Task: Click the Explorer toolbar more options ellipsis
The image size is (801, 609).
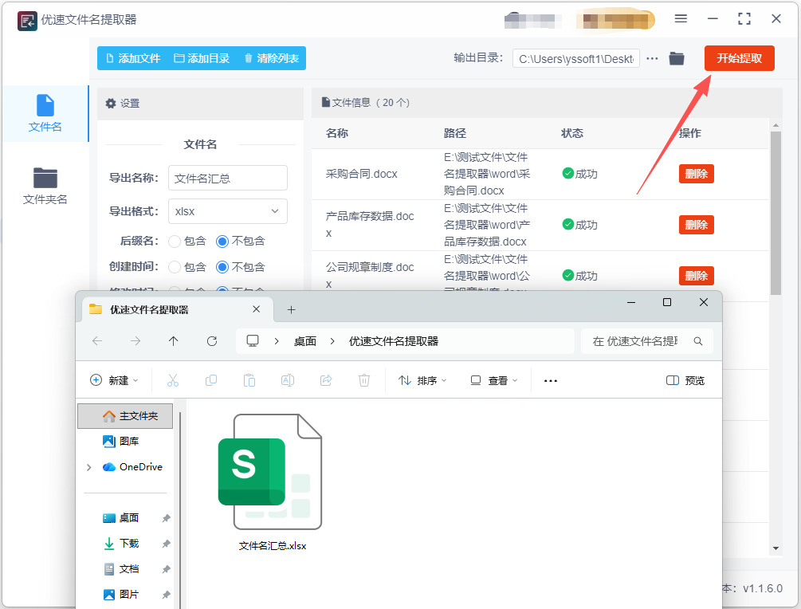Action: point(551,381)
